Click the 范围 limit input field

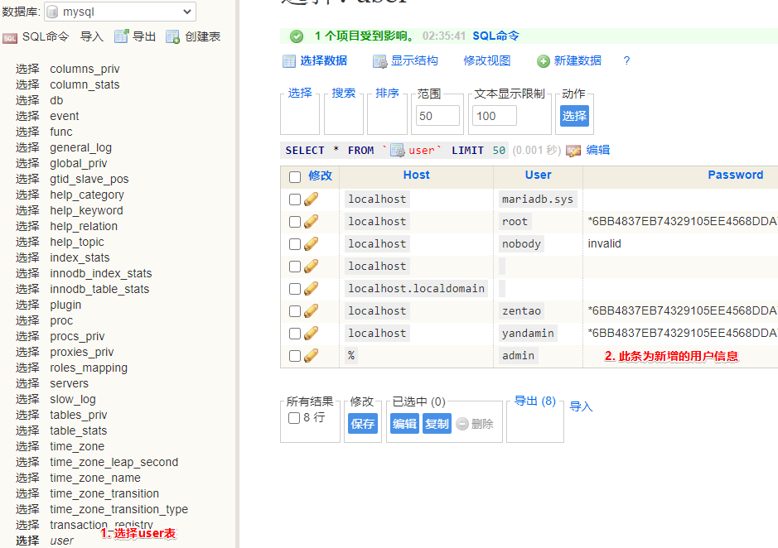point(437,116)
